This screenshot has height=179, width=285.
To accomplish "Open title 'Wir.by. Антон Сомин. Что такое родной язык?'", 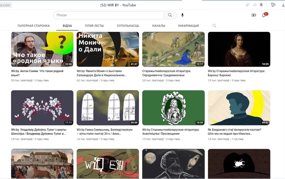I will point(37,73).
